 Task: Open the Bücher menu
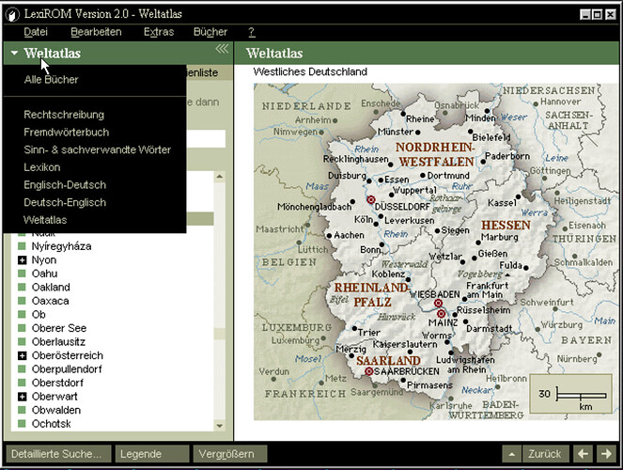(210, 32)
